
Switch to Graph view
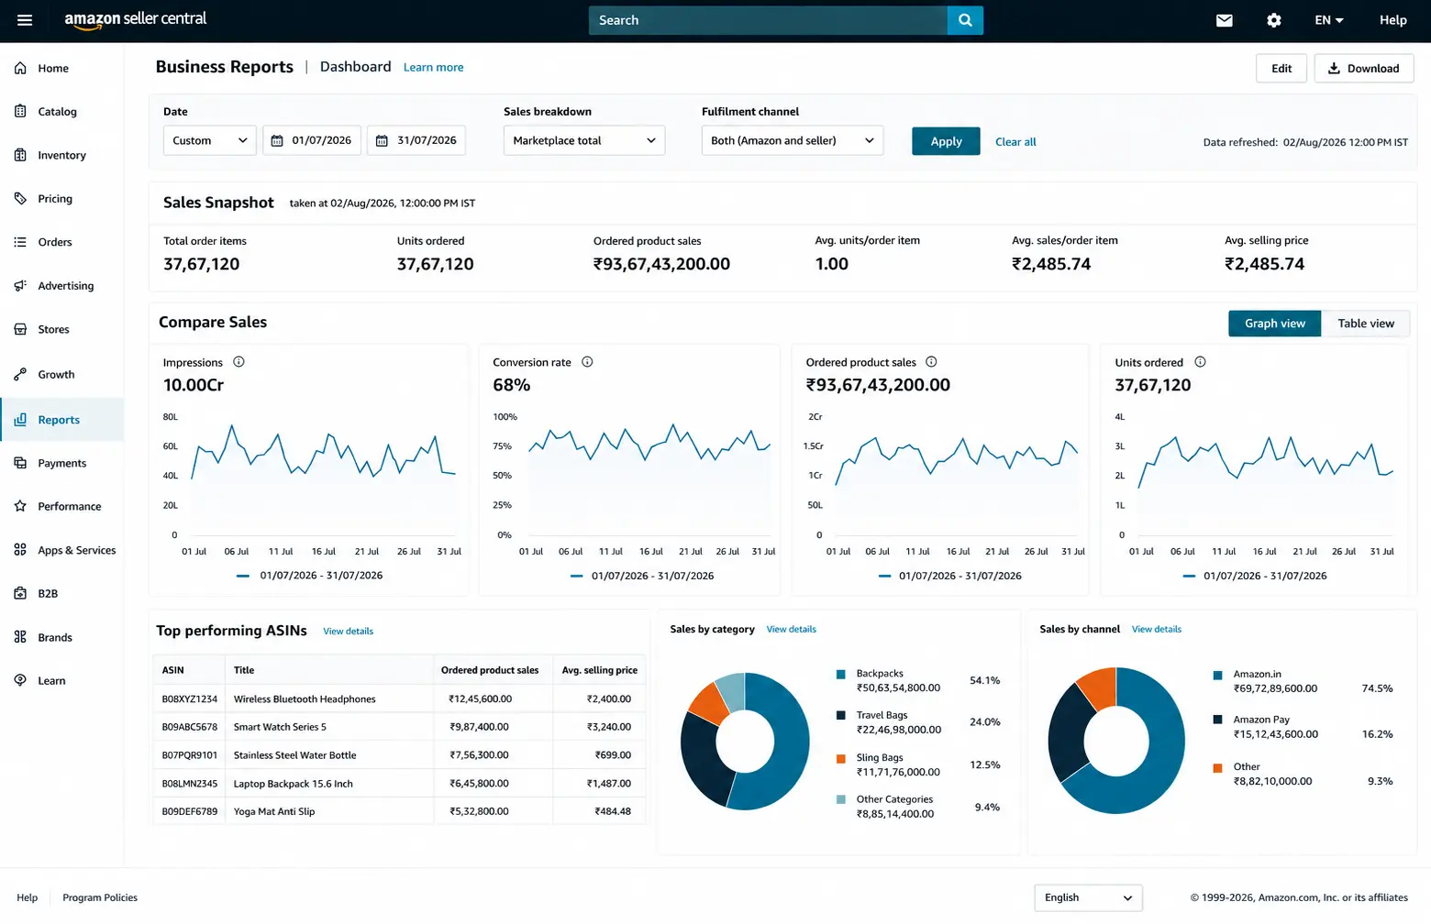coord(1274,324)
